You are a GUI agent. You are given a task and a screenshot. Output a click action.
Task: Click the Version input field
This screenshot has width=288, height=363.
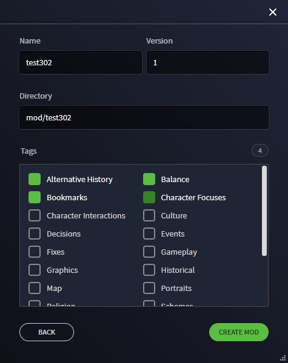coord(207,62)
